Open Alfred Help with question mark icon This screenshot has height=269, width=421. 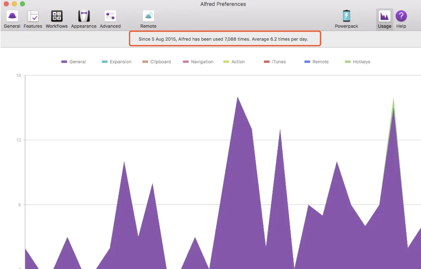(x=401, y=19)
